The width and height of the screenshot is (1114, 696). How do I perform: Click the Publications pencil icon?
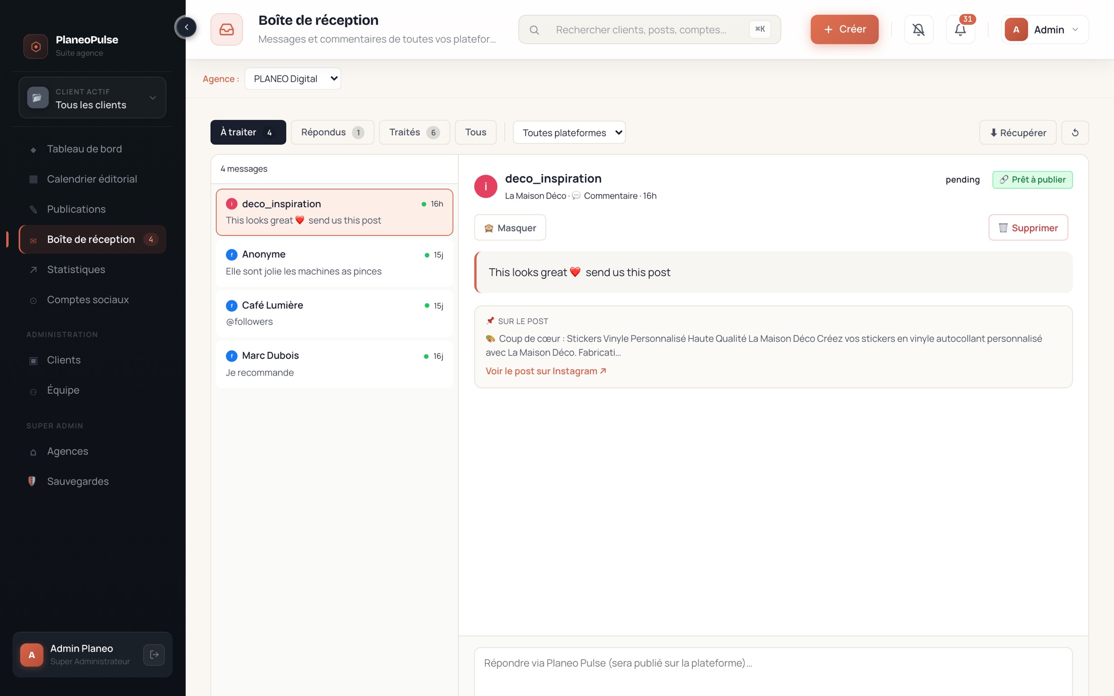coord(33,210)
